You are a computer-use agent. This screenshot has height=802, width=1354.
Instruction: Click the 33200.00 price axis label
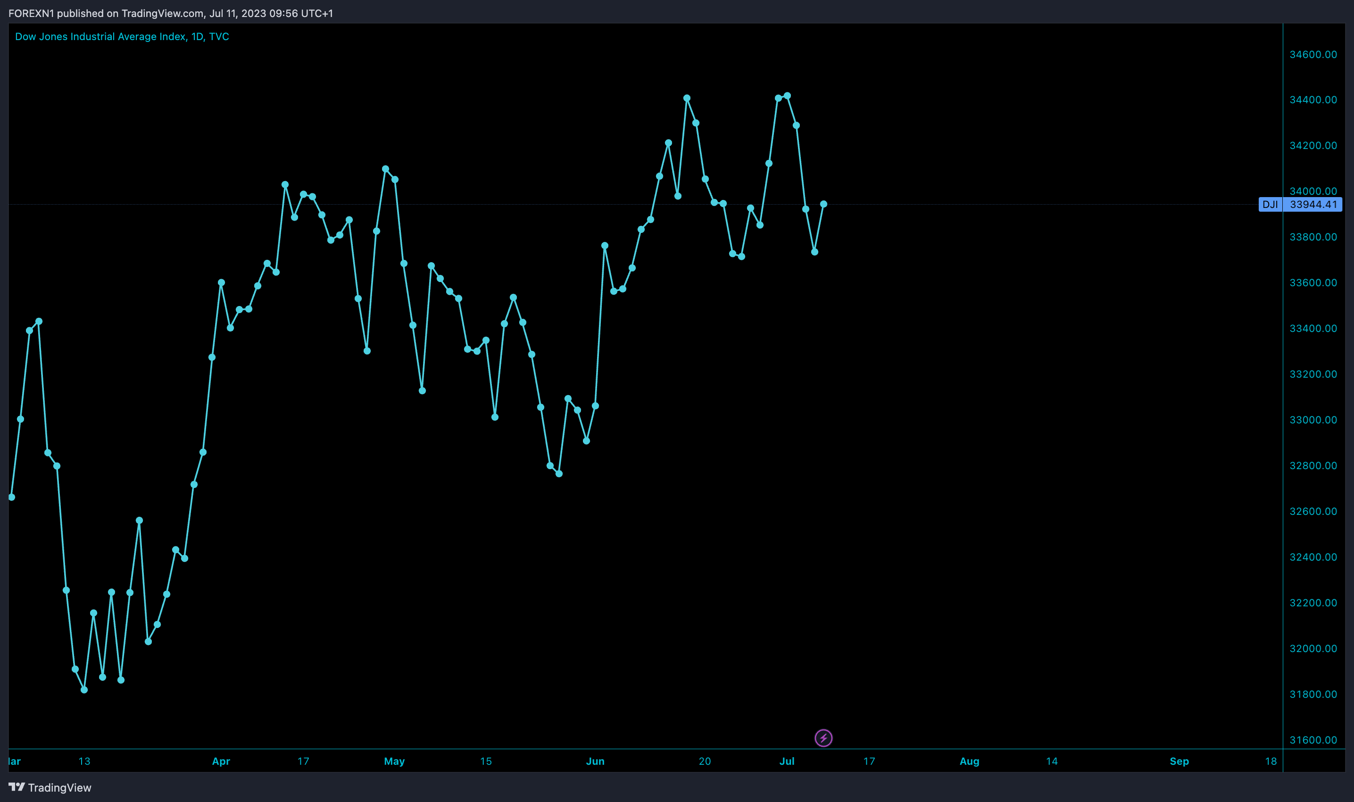pos(1313,374)
